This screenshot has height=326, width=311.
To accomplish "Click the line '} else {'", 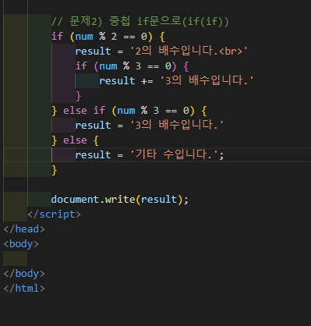I will tap(75, 140).
